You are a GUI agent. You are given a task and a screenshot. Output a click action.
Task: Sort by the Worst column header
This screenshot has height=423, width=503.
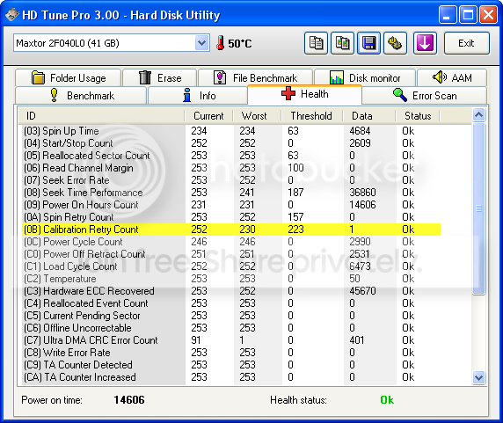(x=258, y=116)
